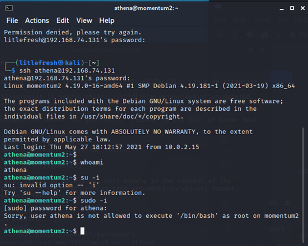Click "su: invalid option -- 'i'" line
308x246 pixels.
52,185
